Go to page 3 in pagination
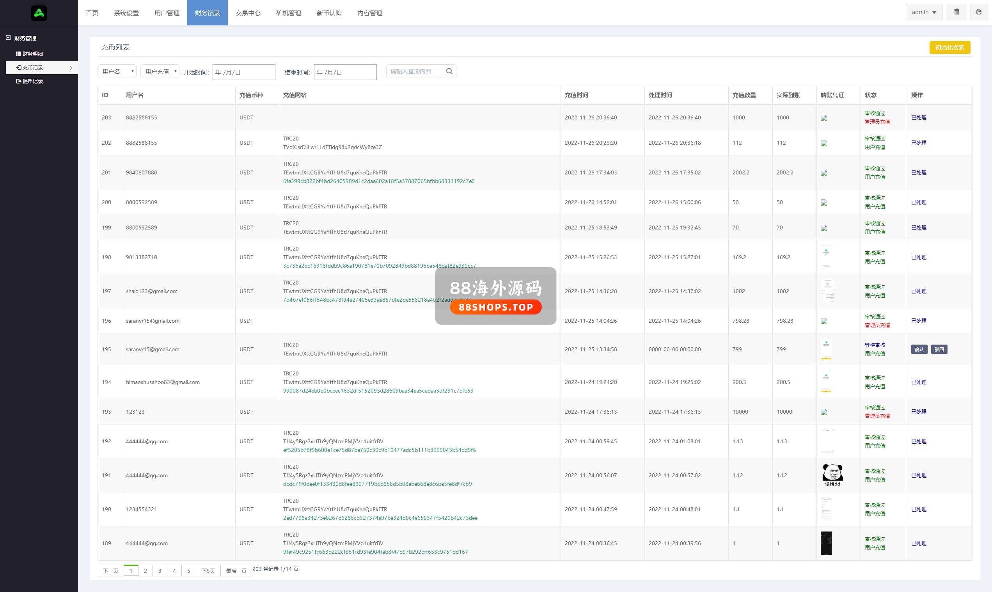Screen dimensions: 992x592 pos(160,571)
